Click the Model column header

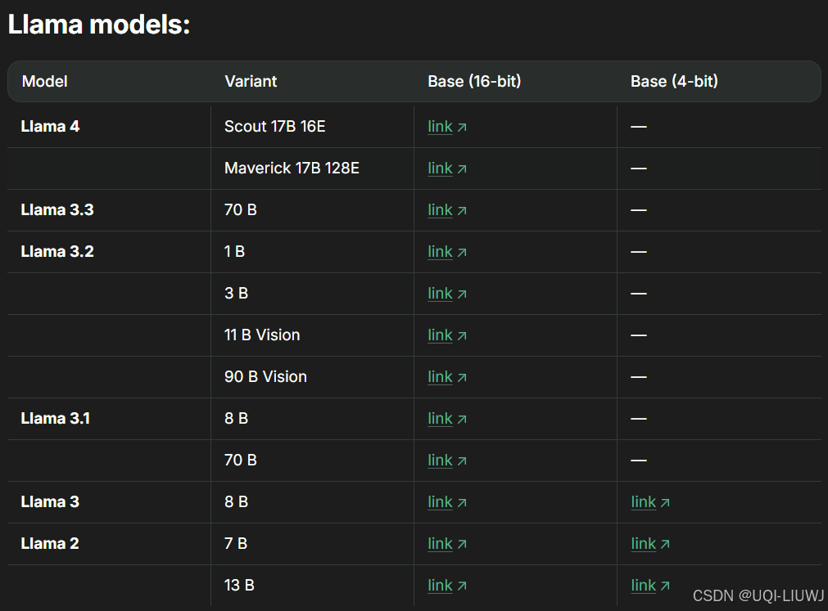click(x=44, y=81)
